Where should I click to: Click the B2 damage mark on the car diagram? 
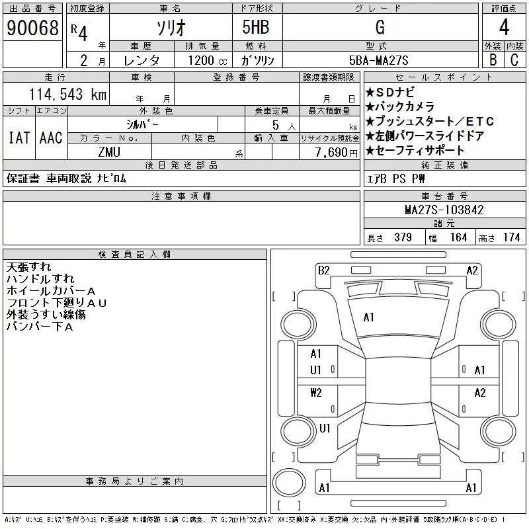click(323, 270)
